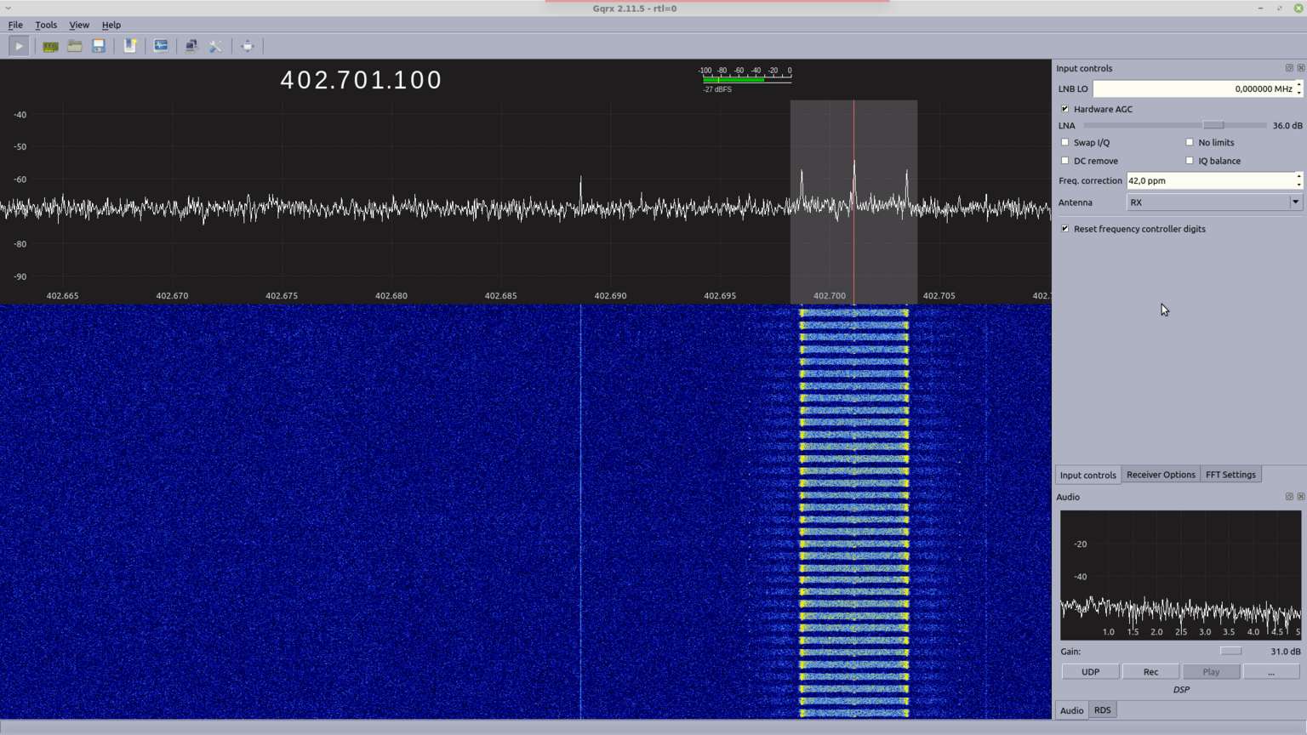Image resolution: width=1307 pixels, height=735 pixels.
Task: Click the LNA gain slider handle
Action: pos(1213,125)
